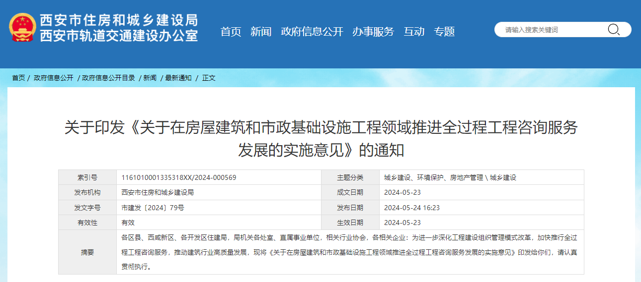Click the document number 市建发〔2024〕79号
641x282 pixels.
pyautogui.click(x=153, y=208)
